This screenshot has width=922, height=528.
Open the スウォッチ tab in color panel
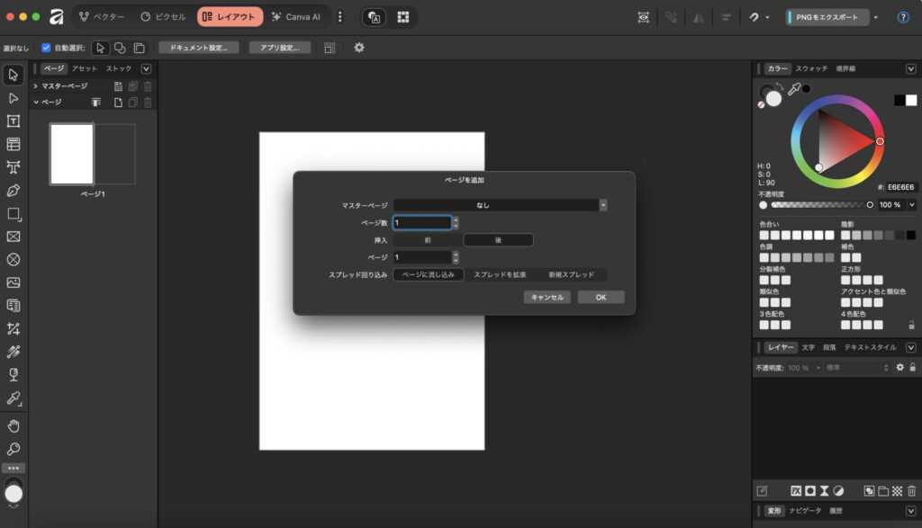click(810, 68)
